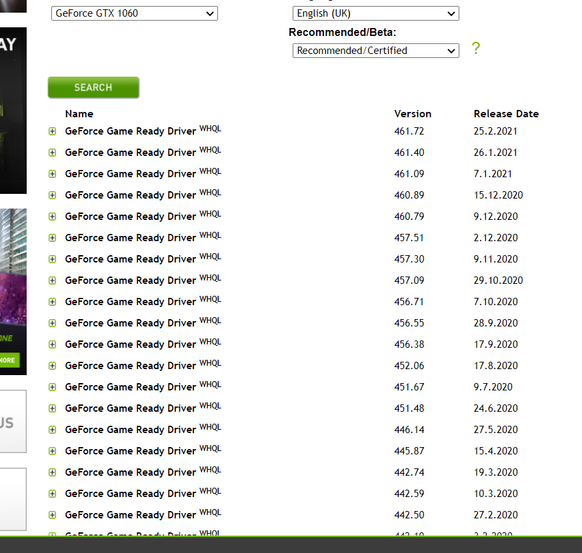This screenshot has width=582, height=553.
Task: Click the green button in sidebar ad
Action: pyautogui.click(x=9, y=360)
